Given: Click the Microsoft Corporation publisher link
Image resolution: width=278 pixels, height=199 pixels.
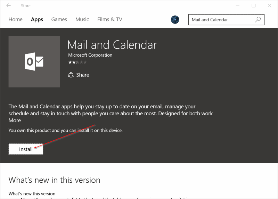Looking at the screenshot, I should tap(90, 55).
